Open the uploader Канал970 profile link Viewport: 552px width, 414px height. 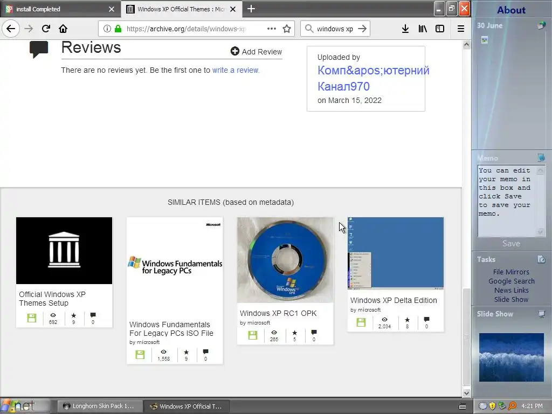point(373,78)
